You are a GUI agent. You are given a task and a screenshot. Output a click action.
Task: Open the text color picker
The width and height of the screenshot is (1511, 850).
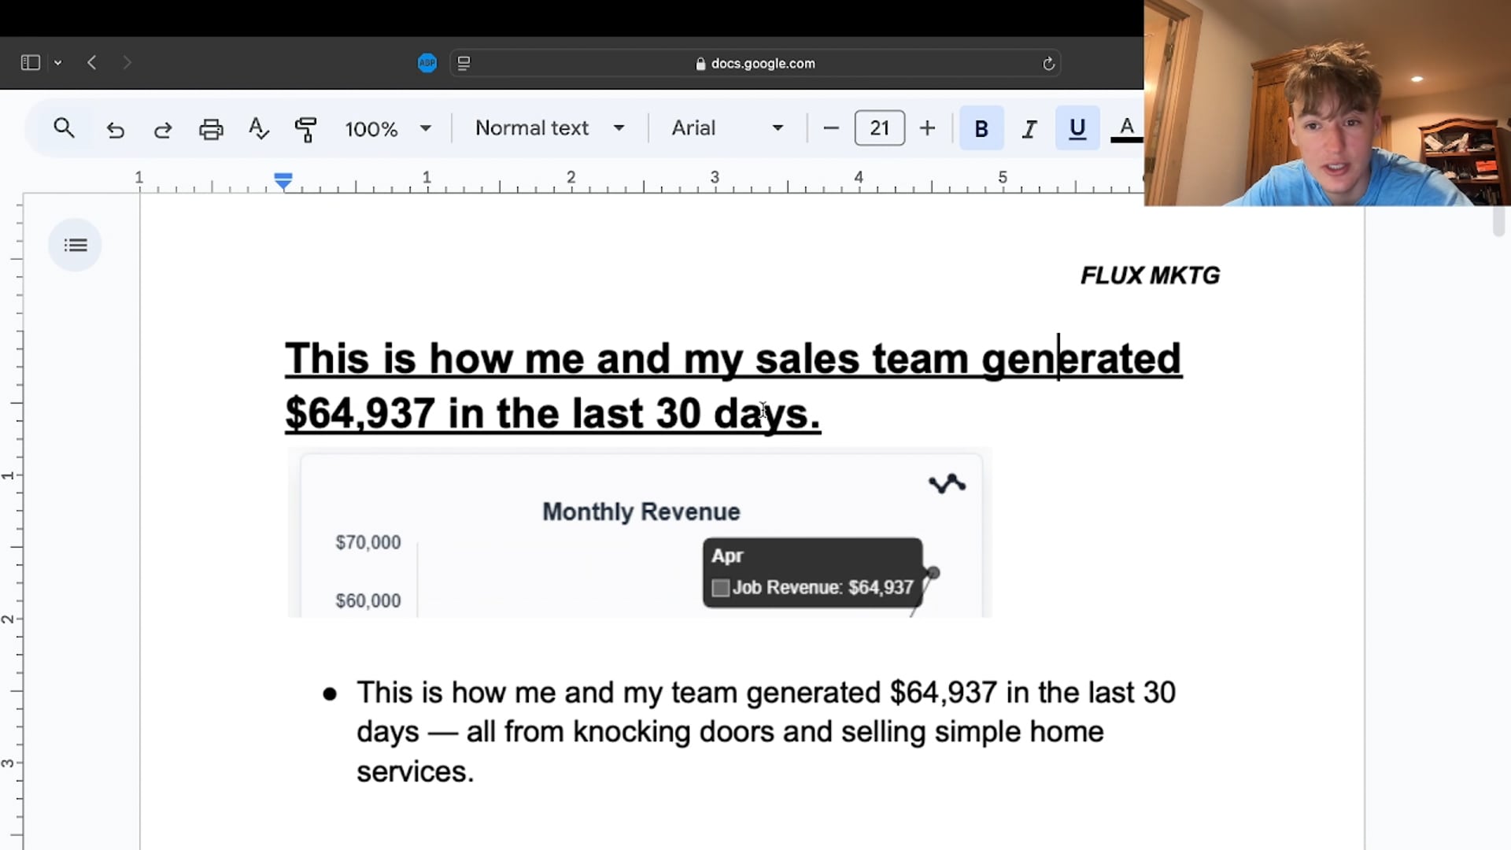1127,128
